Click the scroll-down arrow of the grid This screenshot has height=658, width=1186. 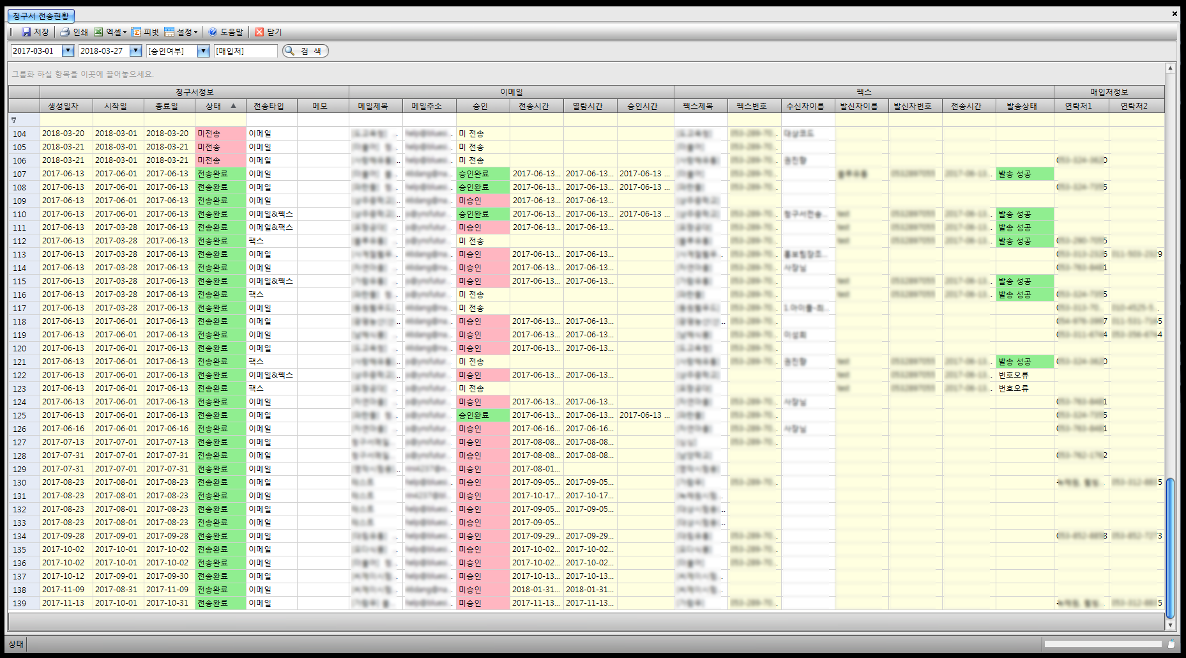pyautogui.click(x=1170, y=625)
